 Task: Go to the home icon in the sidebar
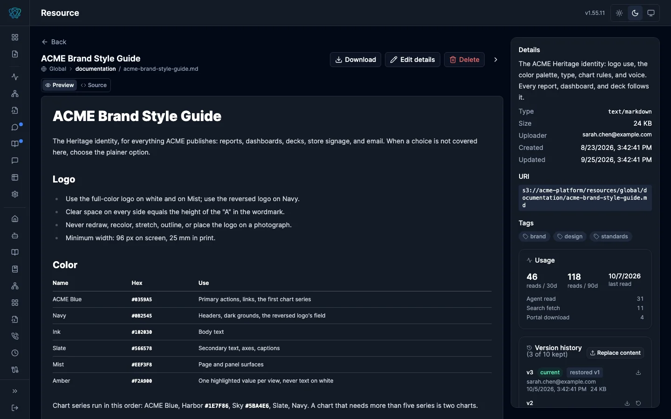[x=15, y=219]
